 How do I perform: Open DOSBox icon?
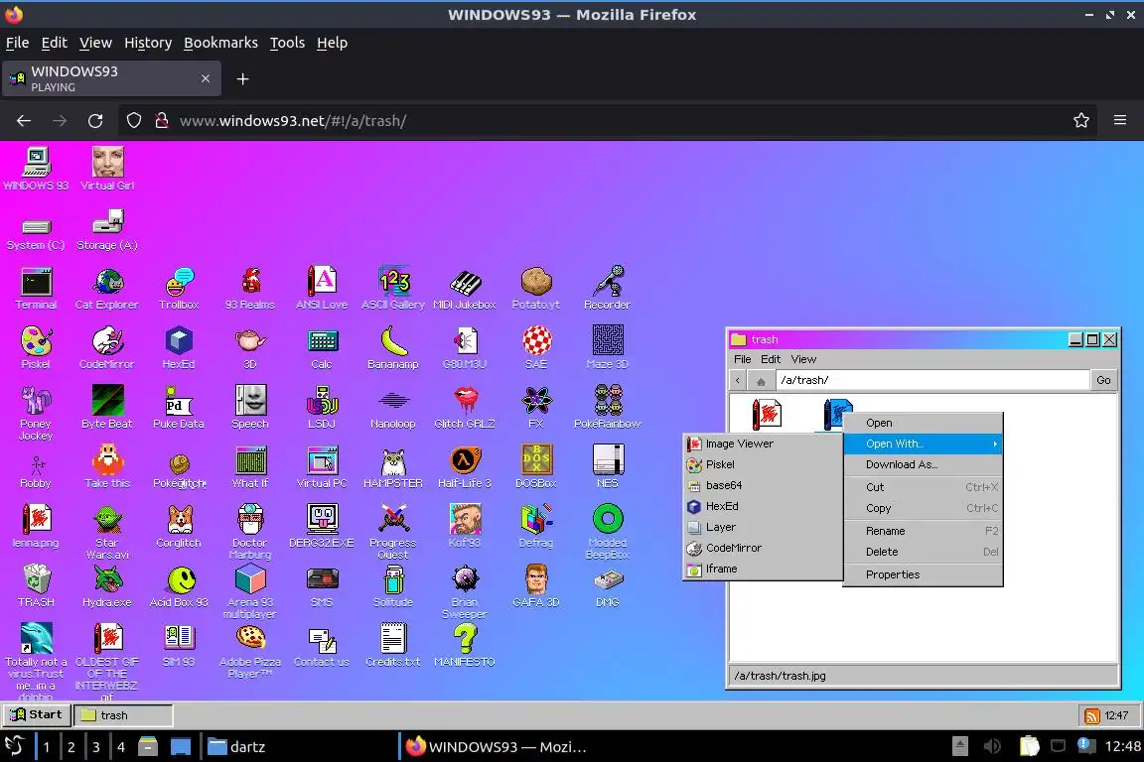point(536,467)
